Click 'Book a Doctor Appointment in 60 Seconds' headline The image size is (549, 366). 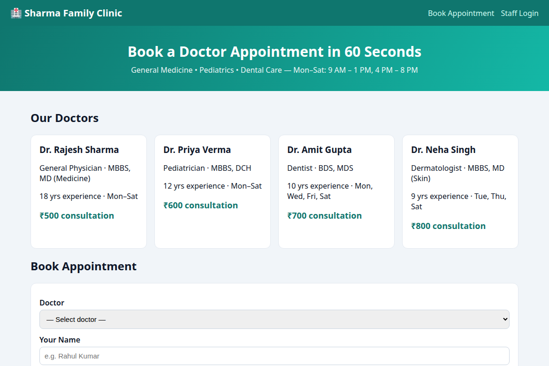[x=274, y=52]
